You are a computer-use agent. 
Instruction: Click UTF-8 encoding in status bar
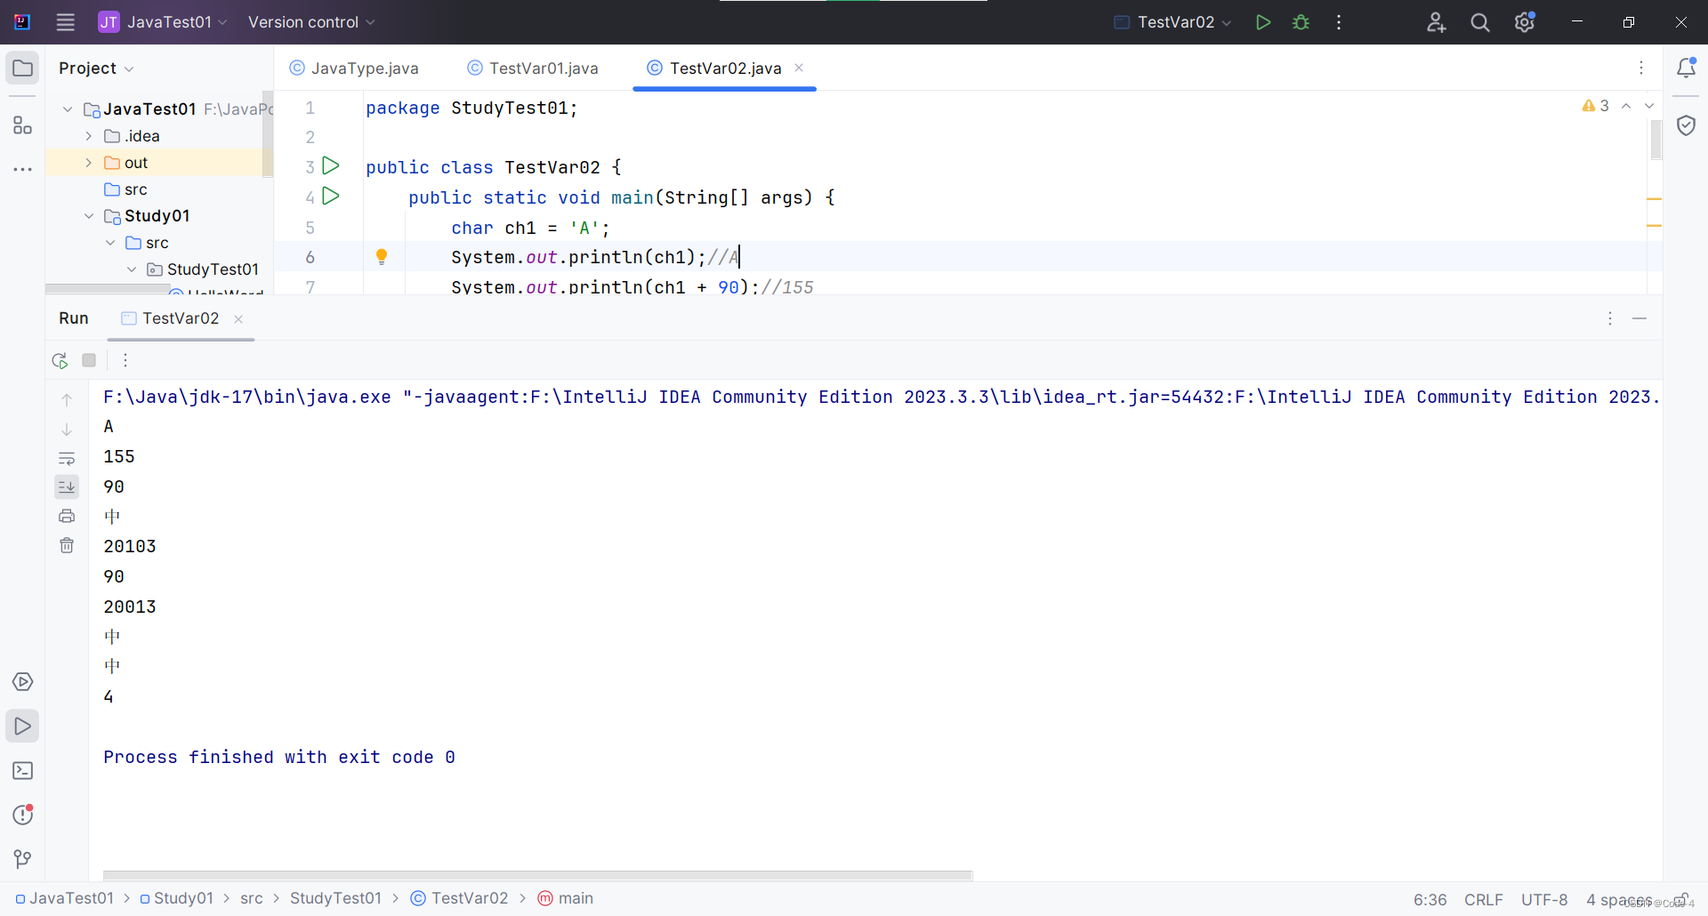pyautogui.click(x=1544, y=900)
